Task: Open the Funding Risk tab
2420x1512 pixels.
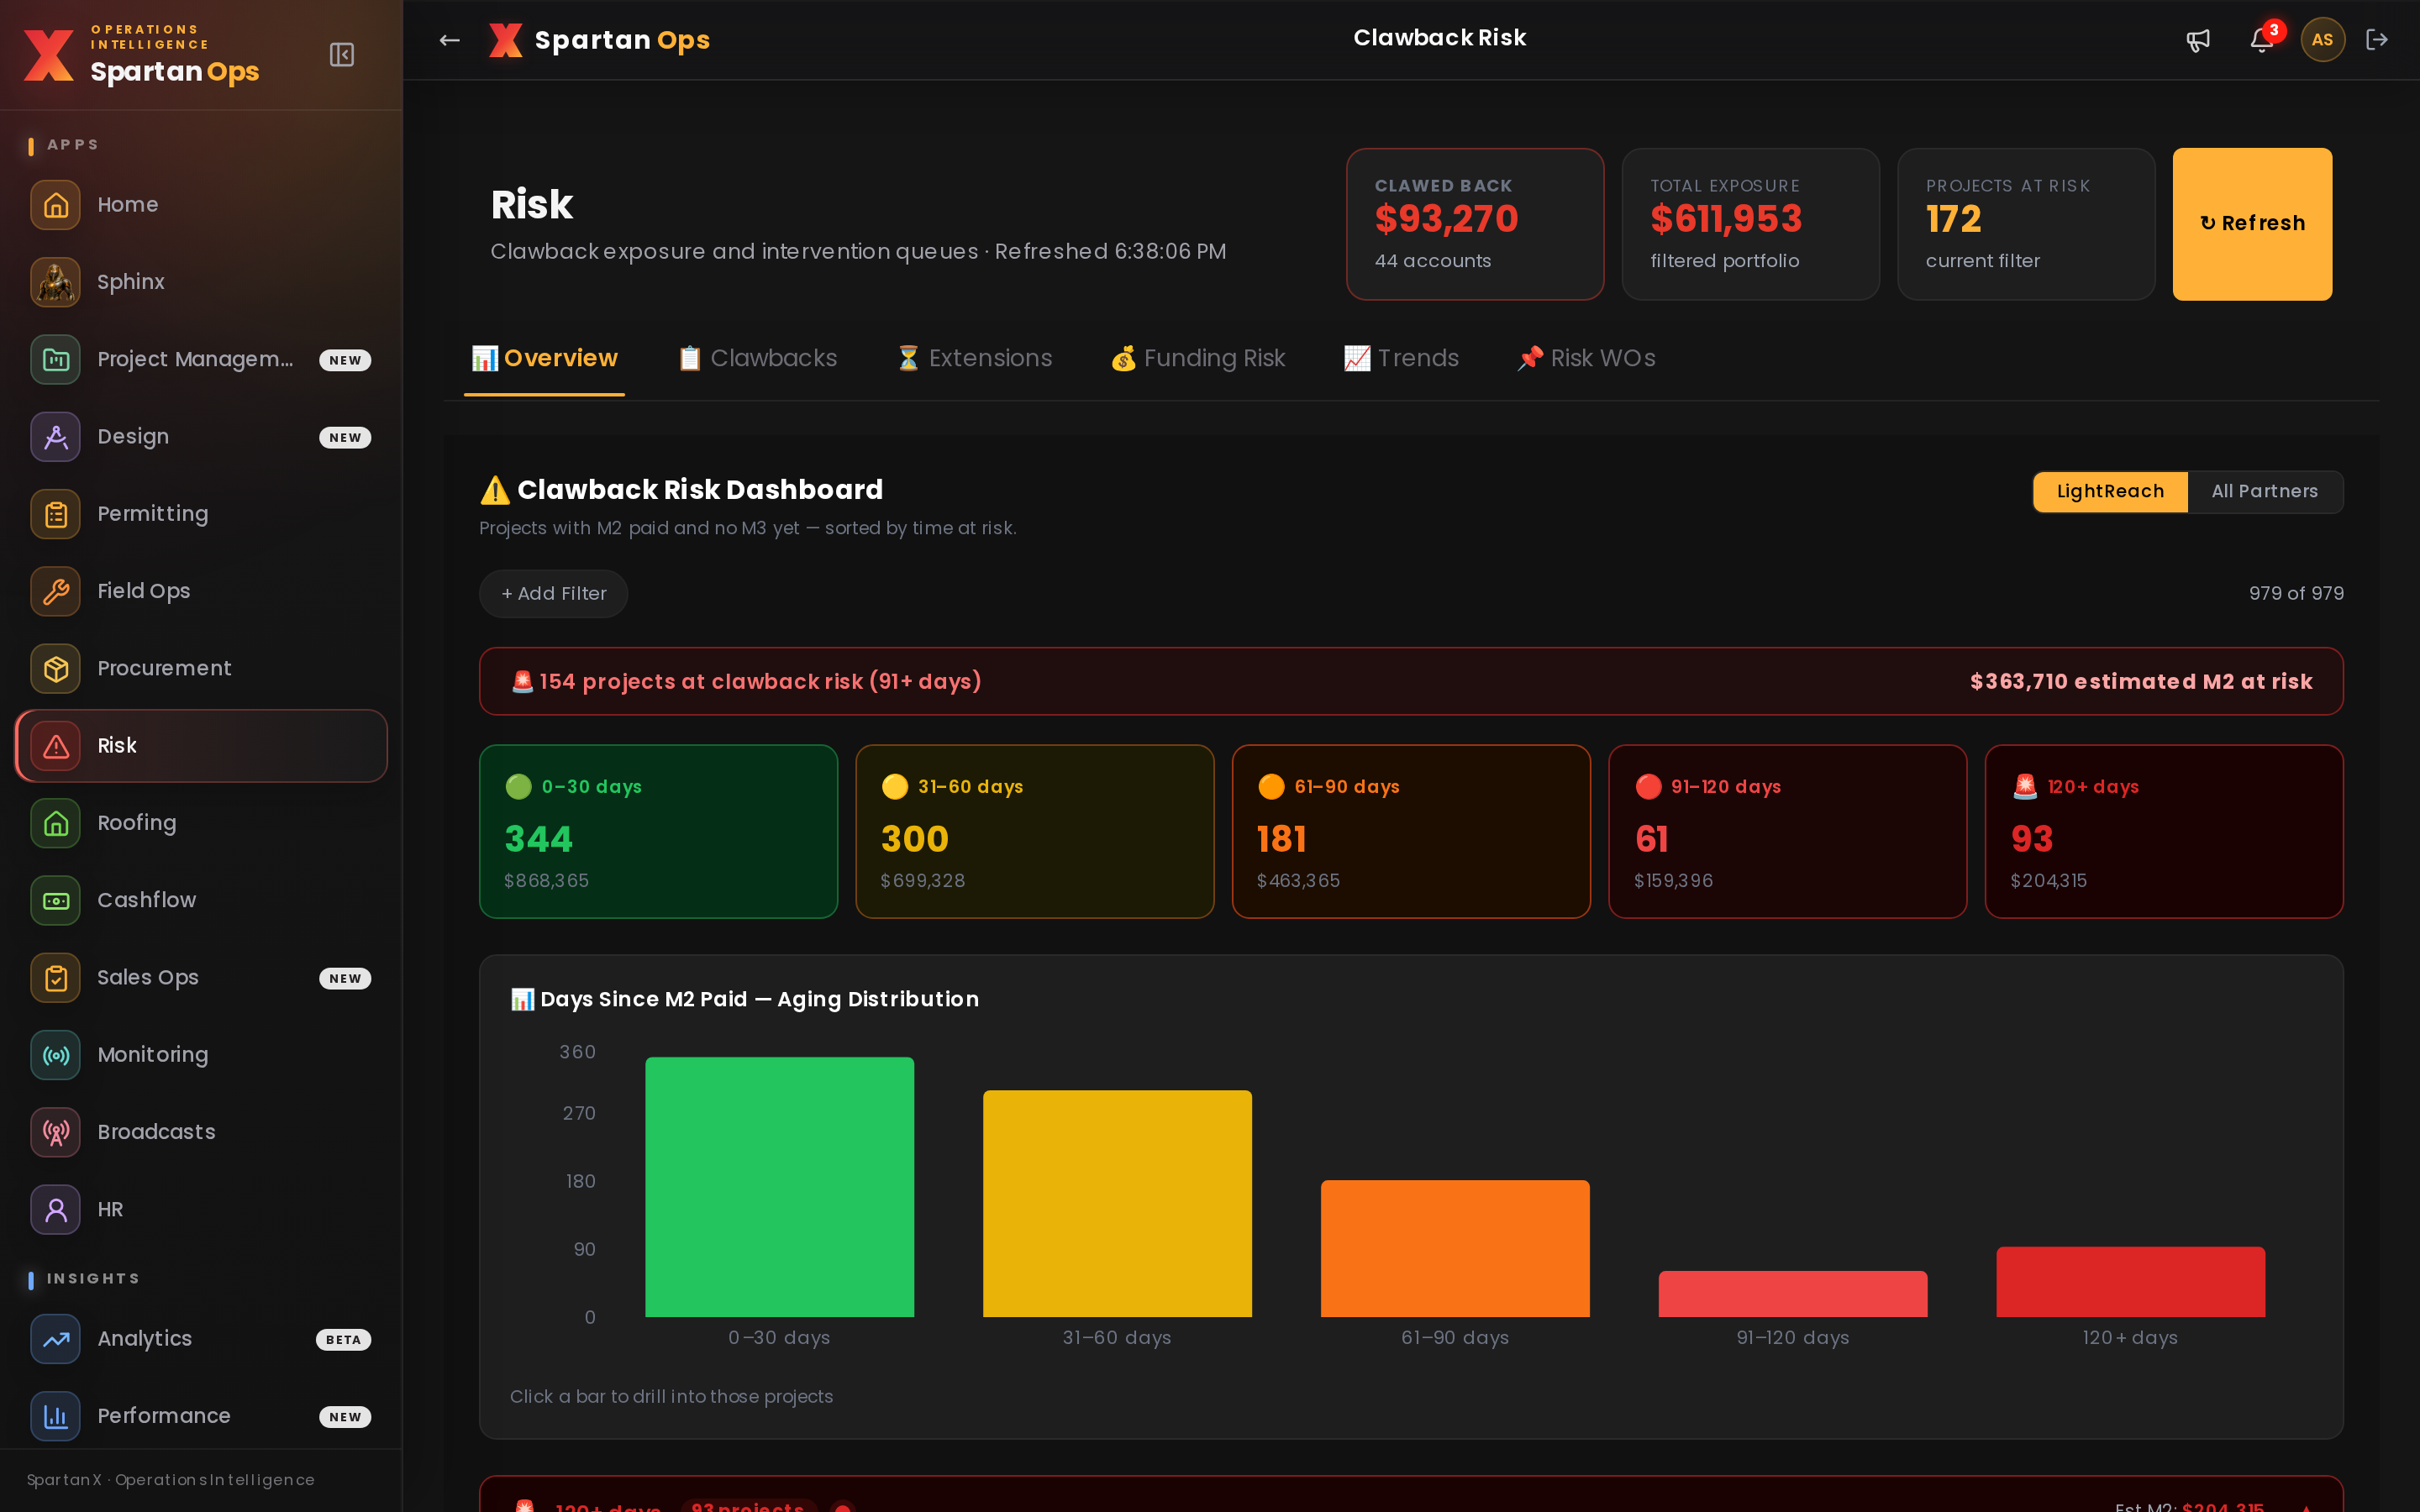Action: coord(1197,358)
